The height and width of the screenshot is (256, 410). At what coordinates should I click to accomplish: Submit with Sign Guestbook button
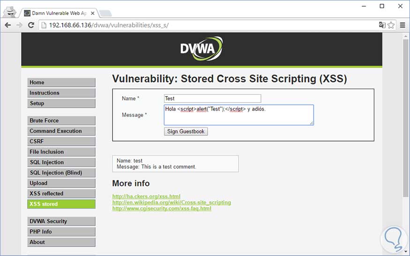pyautogui.click(x=186, y=131)
